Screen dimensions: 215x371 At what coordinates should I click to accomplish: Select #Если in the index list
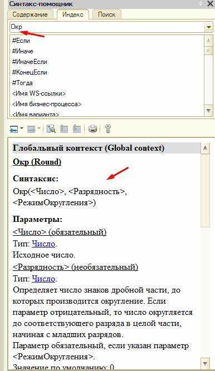pos(21,41)
